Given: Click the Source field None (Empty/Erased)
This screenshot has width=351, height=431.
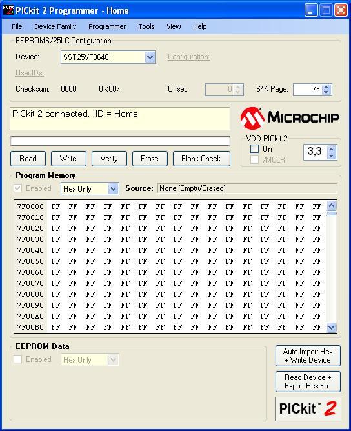Looking at the screenshot, I should point(247,188).
